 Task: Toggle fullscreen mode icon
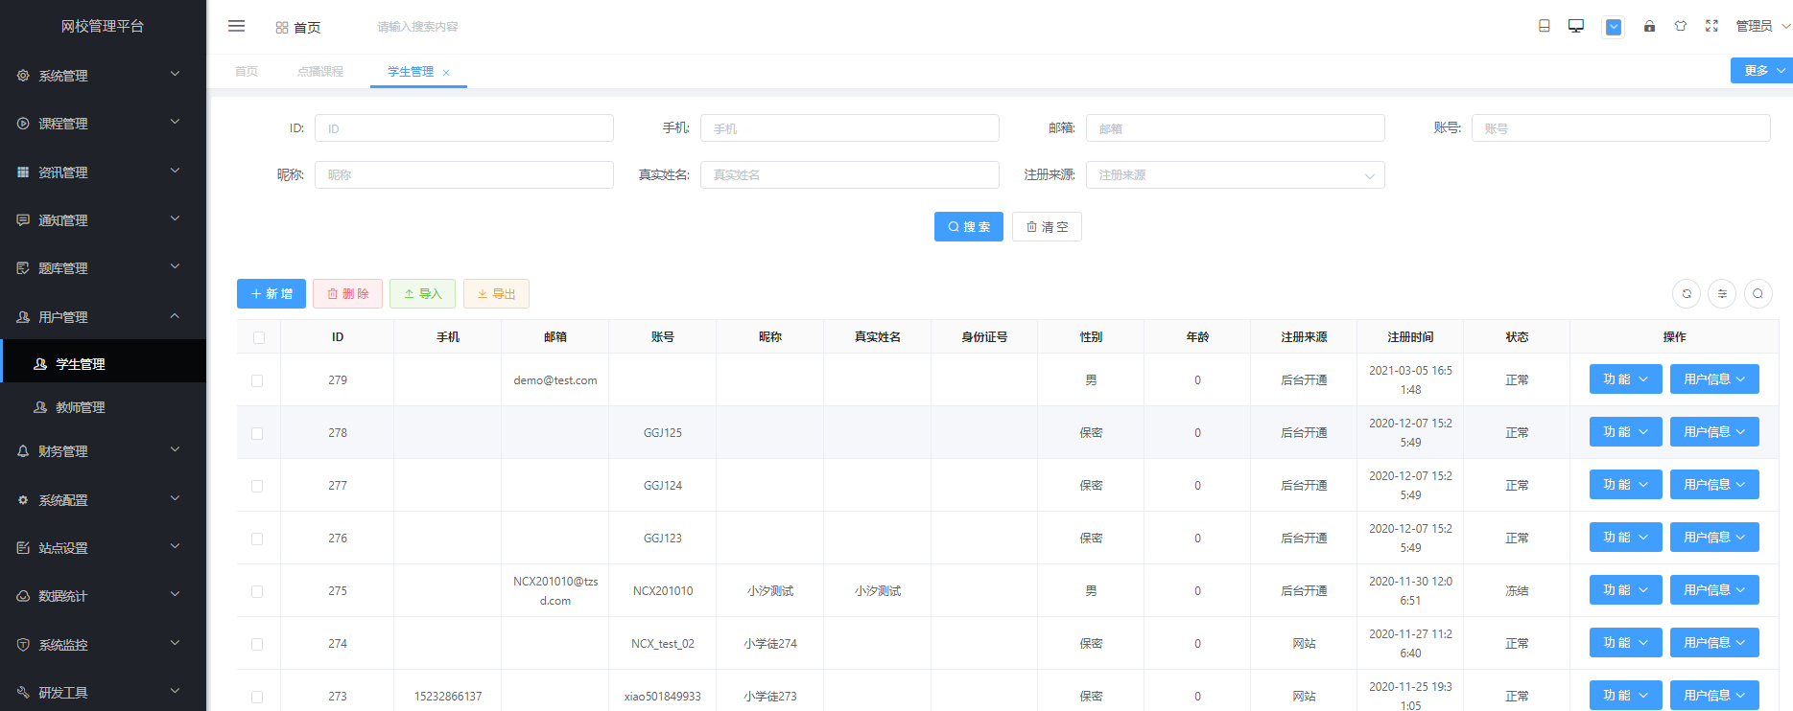(1711, 26)
